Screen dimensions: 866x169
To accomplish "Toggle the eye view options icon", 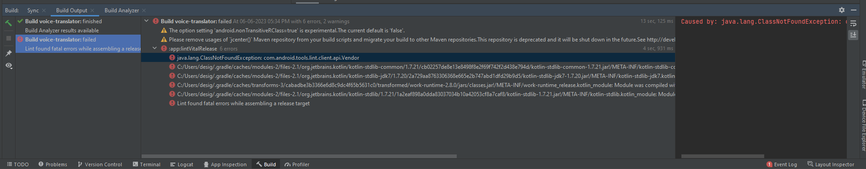I will (x=8, y=66).
